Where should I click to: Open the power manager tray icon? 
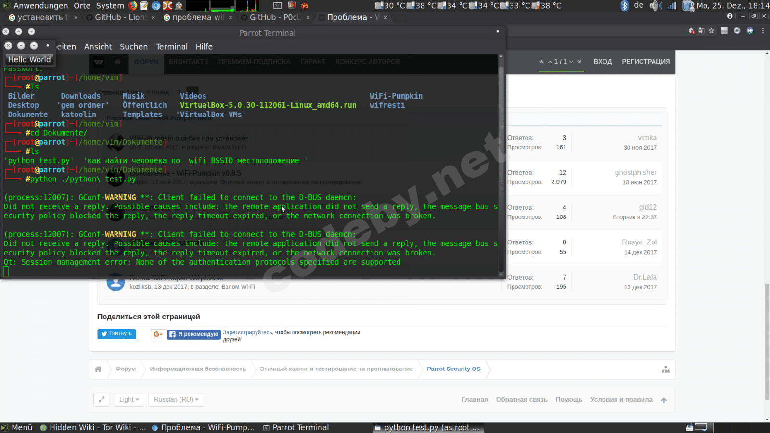coord(688,6)
